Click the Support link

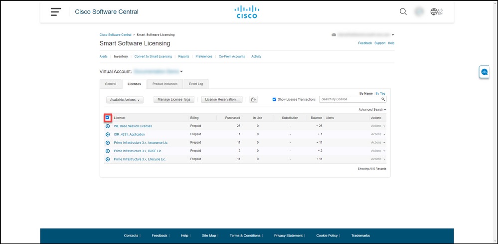point(380,43)
